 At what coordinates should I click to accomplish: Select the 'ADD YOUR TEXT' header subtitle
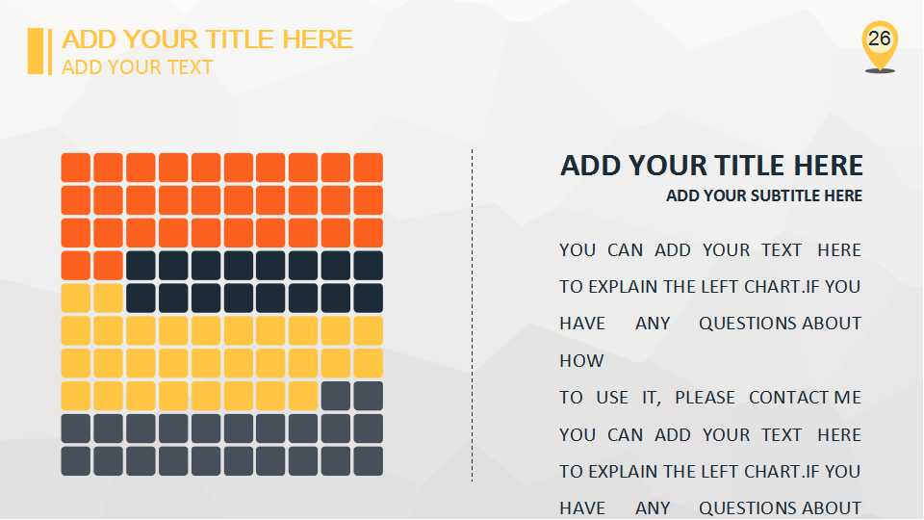(138, 67)
